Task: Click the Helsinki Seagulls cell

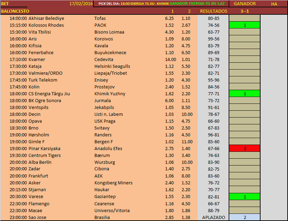Action: pyautogui.click(x=112, y=66)
